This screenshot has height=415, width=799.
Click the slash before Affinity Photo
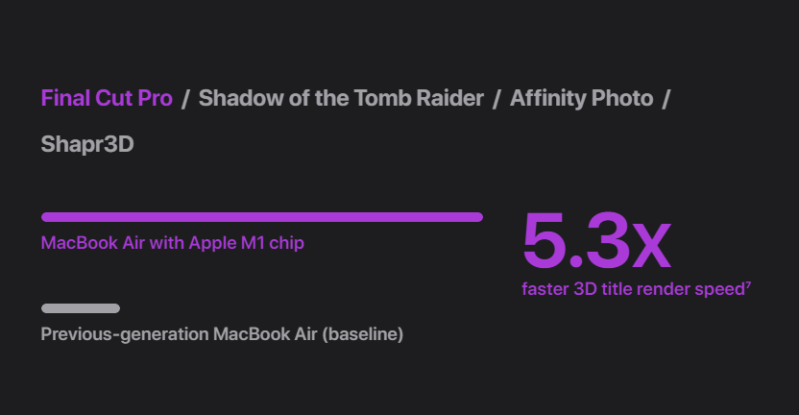[496, 98]
